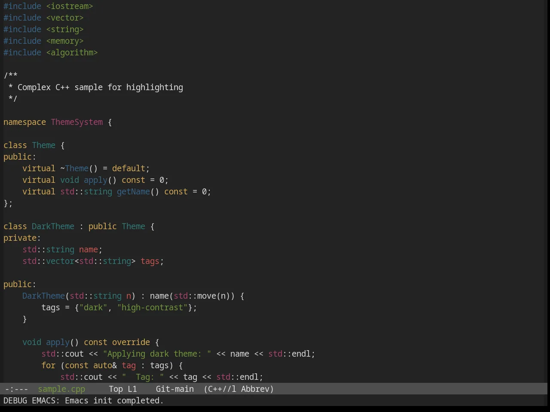
Task: Click the '~Theme()' destructor declaration
Action: click(79, 168)
